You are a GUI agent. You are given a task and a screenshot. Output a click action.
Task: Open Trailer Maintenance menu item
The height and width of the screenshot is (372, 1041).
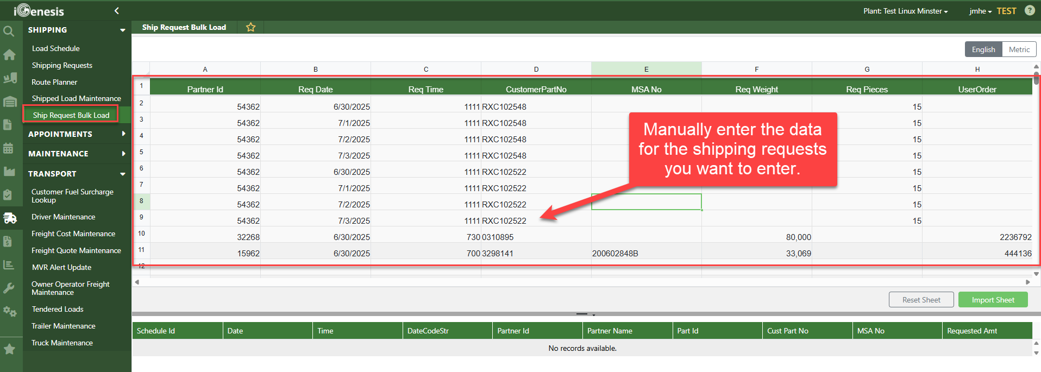[63, 326]
